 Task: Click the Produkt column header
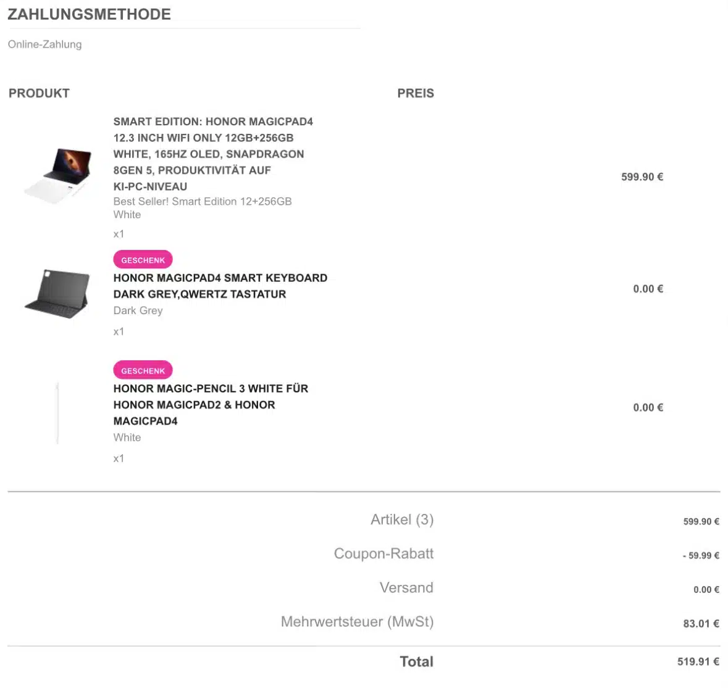point(39,93)
